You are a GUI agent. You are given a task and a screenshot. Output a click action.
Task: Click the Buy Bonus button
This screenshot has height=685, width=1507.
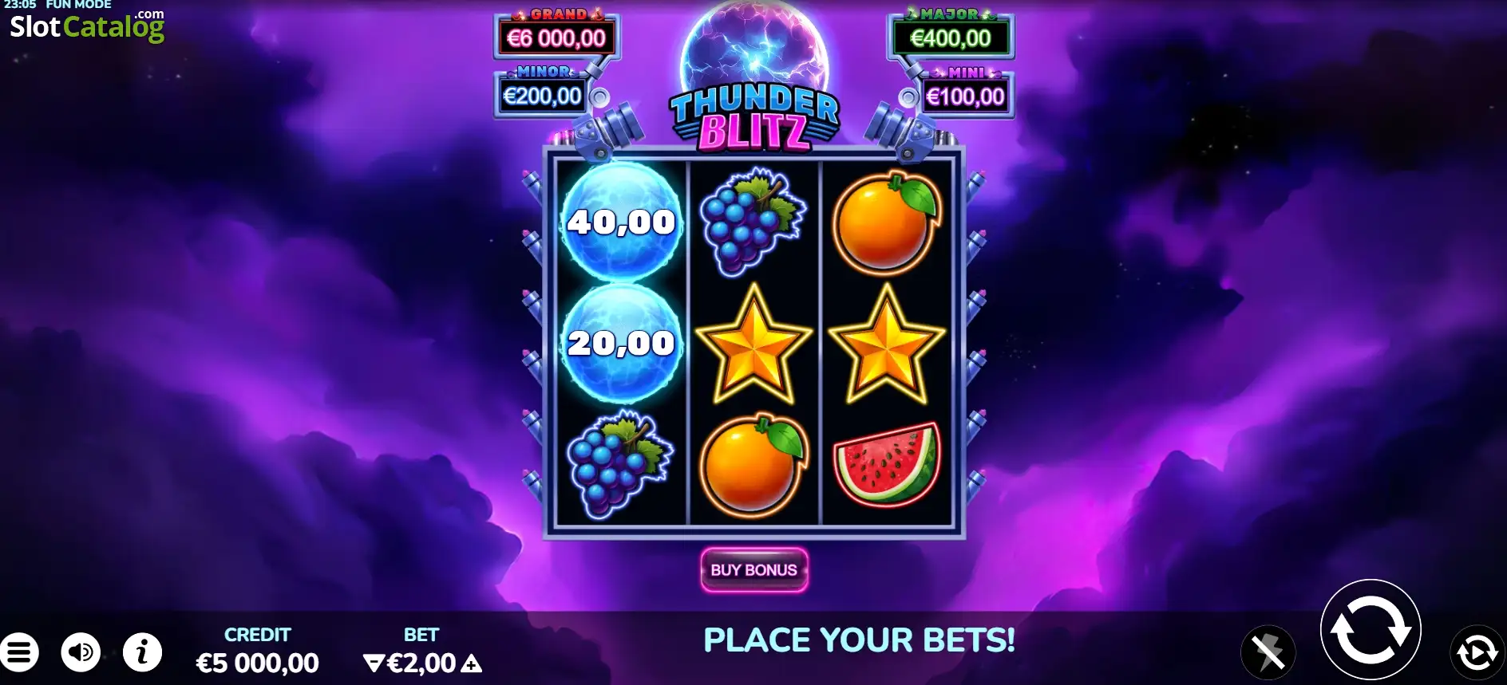tap(754, 570)
